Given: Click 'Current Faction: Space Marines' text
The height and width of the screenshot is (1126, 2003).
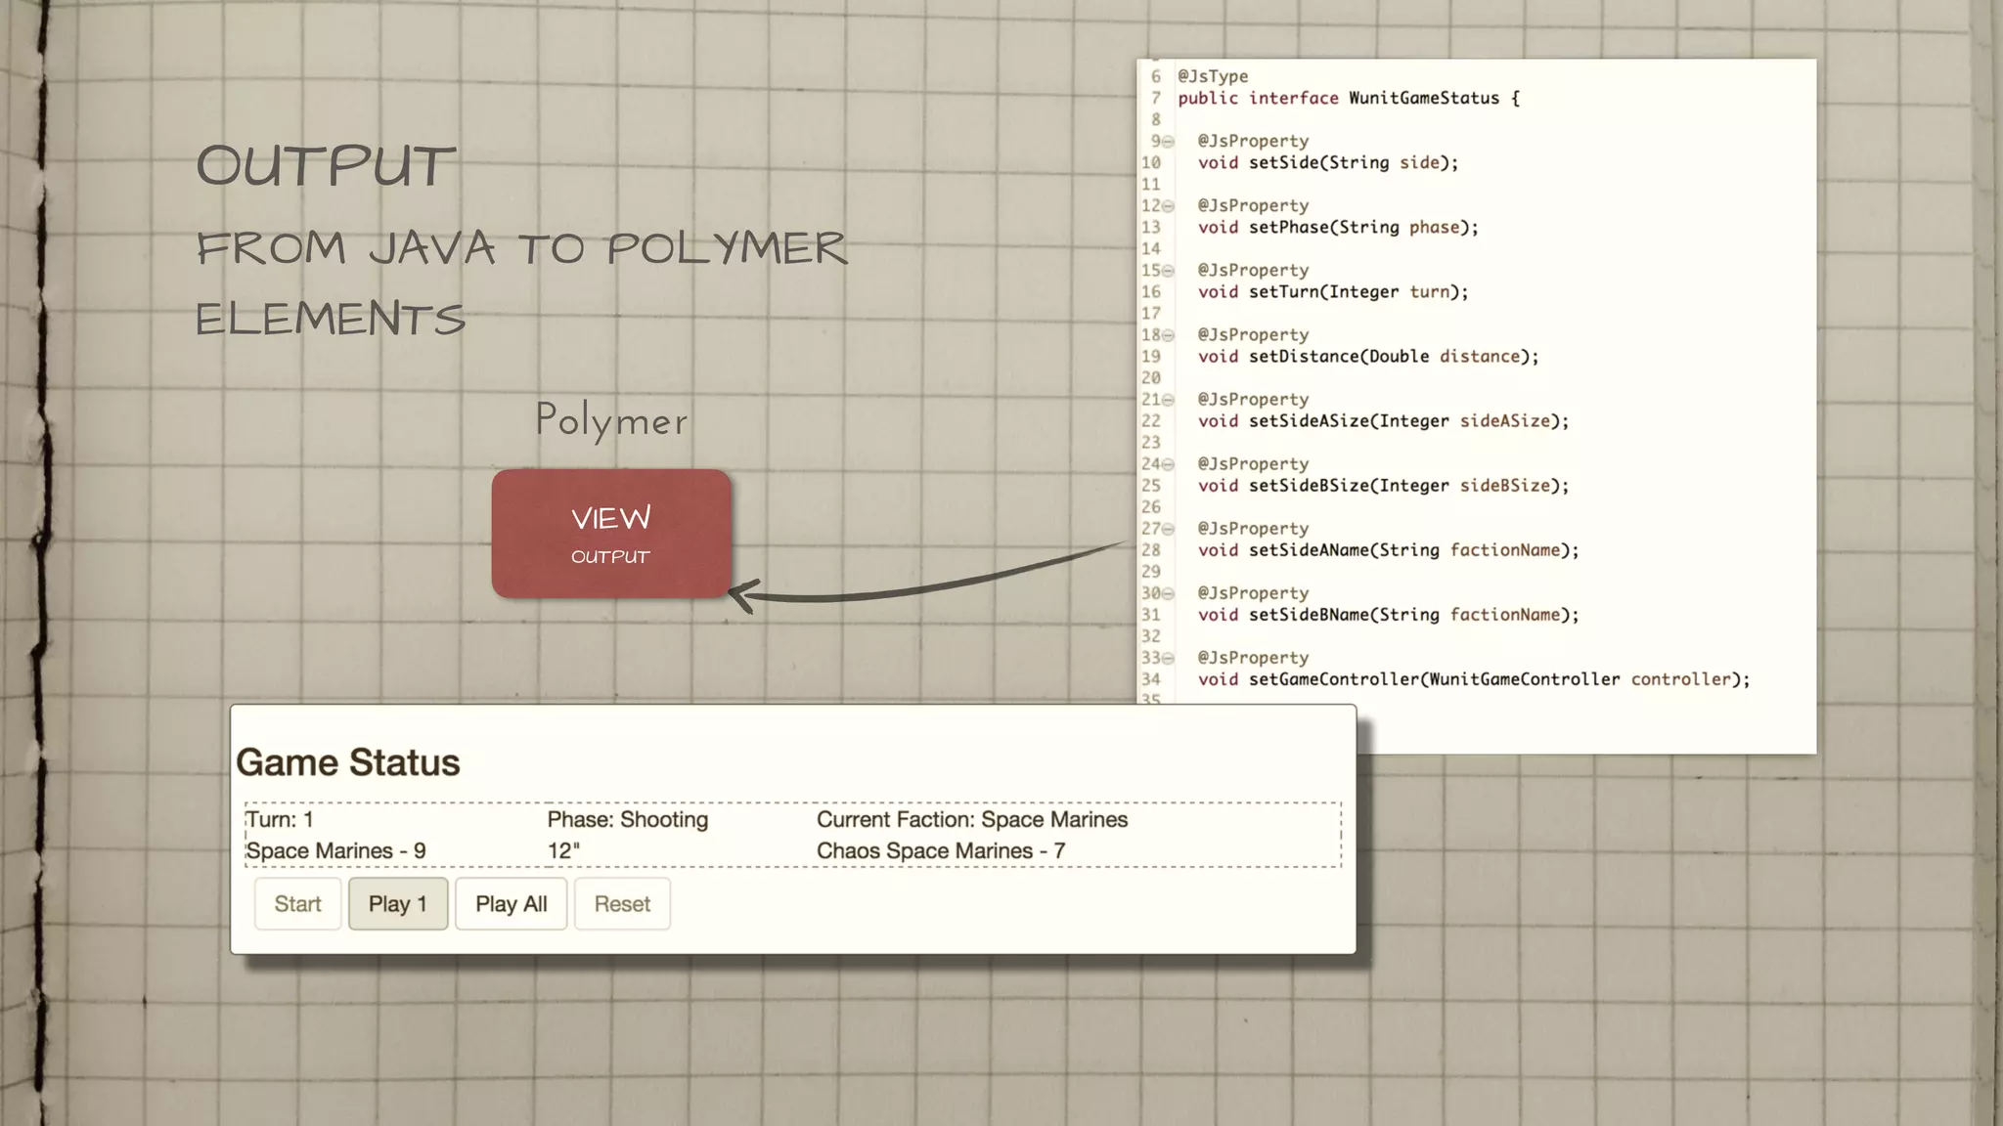Looking at the screenshot, I should pos(972,820).
